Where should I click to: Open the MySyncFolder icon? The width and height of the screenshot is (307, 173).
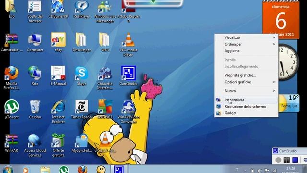(82, 143)
